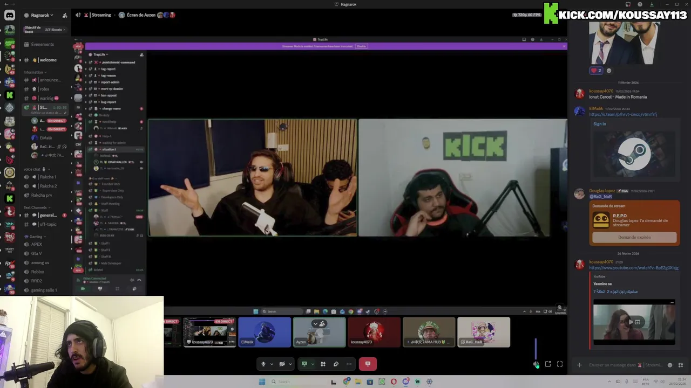This screenshot has width=691, height=388.
Task: Open screen share options arrow
Action: [x=312, y=364]
